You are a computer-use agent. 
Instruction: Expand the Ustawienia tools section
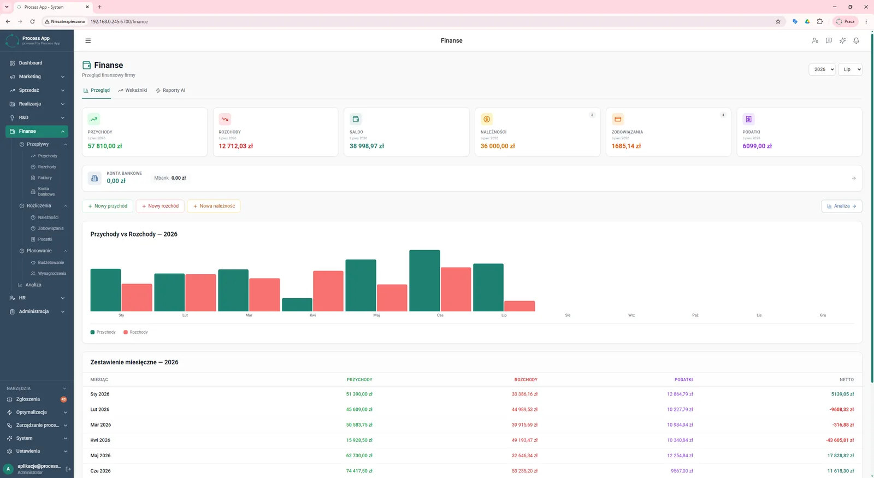click(37, 451)
